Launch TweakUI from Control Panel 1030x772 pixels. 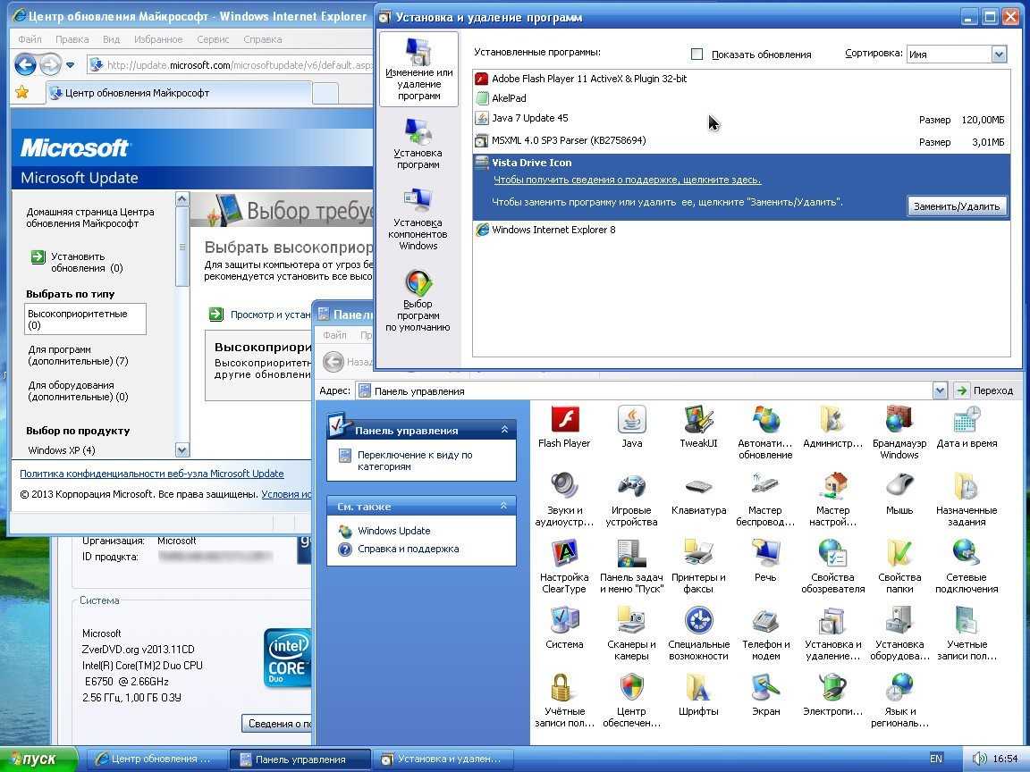pyautogui.click(x=698, y=421)
